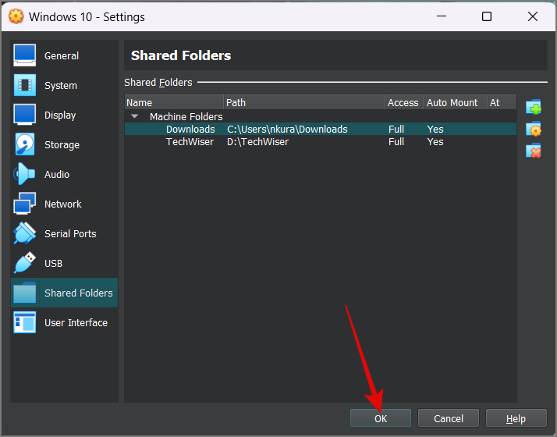557x437 pixels.
Task: Click the VirtualBox gear icon in title bar
Action: pyautogui.click(x=16, y=16)
